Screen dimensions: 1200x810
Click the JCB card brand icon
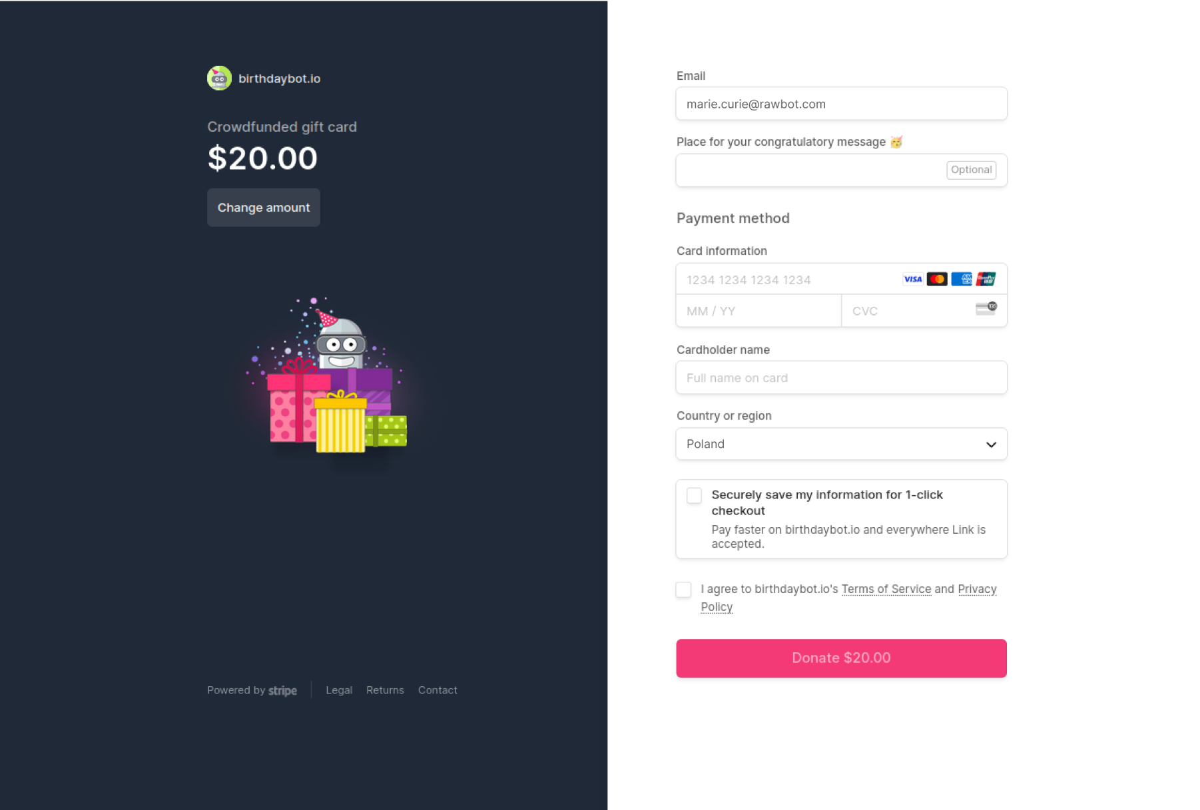tap(986, 279)
